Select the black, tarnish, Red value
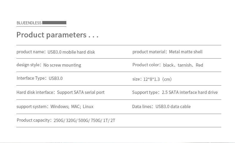This screenshot has height=143, width=235. pos(183,65)
